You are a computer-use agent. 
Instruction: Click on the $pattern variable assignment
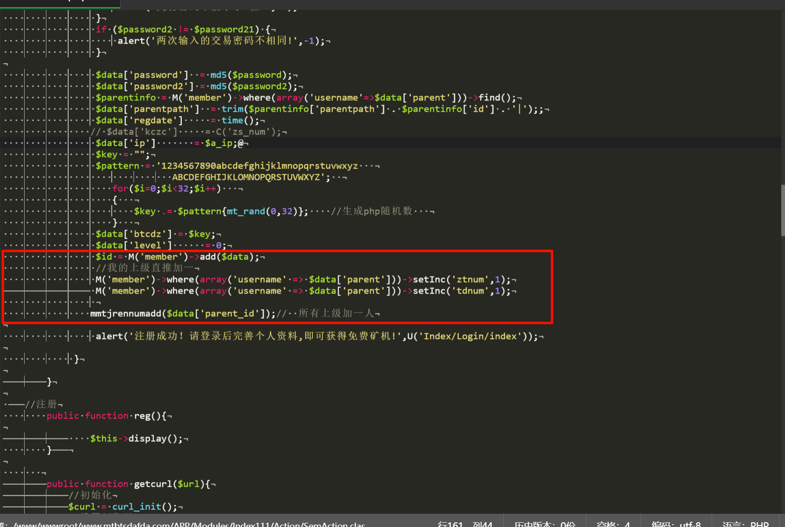click(117, 166)
